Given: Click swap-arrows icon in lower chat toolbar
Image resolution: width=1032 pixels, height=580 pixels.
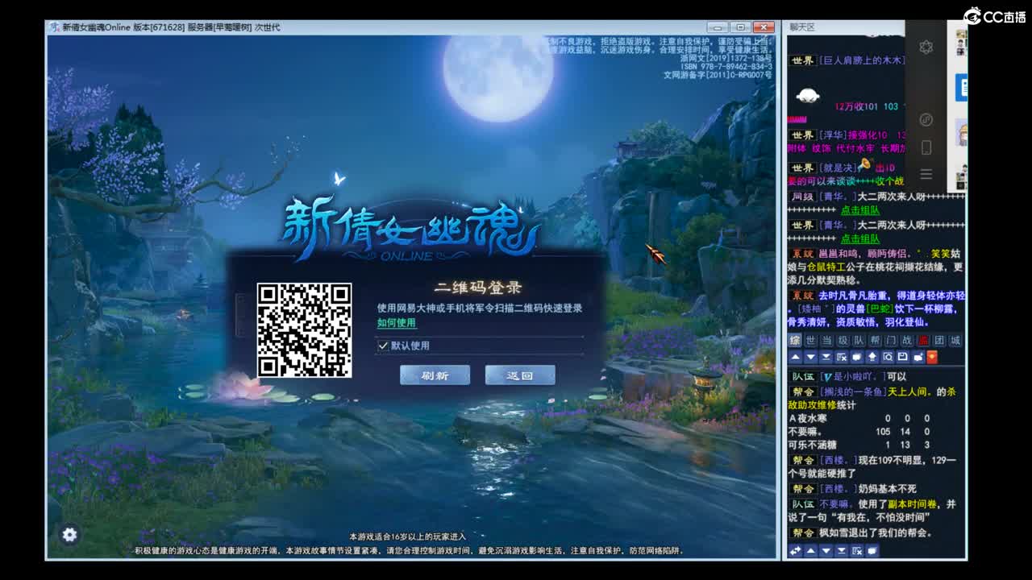Looking at the screenshot, I should tap(796, 551).
